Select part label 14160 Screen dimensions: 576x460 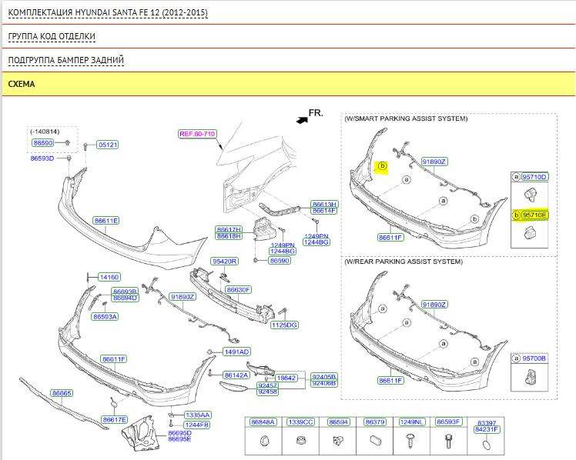point(109,277)
